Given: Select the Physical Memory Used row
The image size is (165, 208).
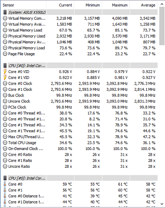Looking at the screenshot, I should pyautogui.click(x=79, y=36).
